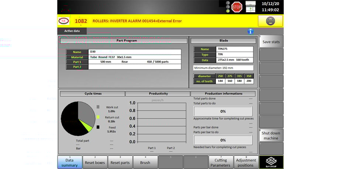Click the part program Name field D30
Viewport: 341px width, 169px height.
click(135, 52)
